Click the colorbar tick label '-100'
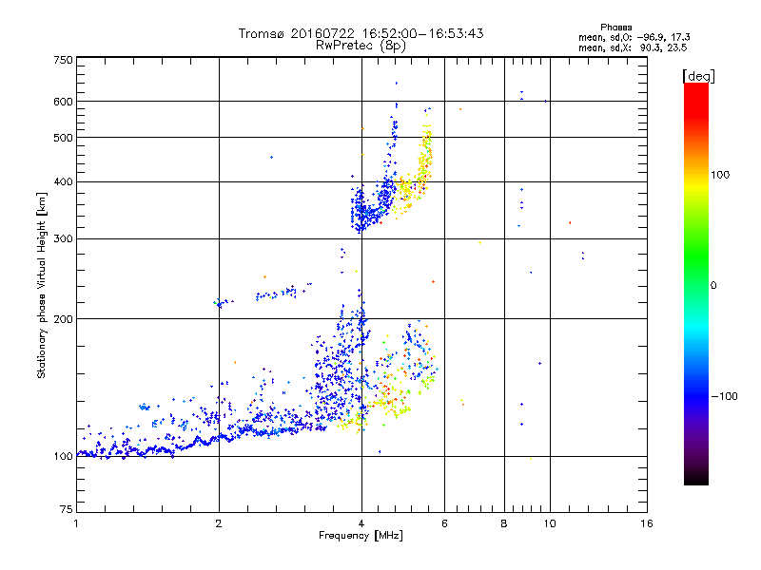 pyautogui.click(x=724, y=396)
